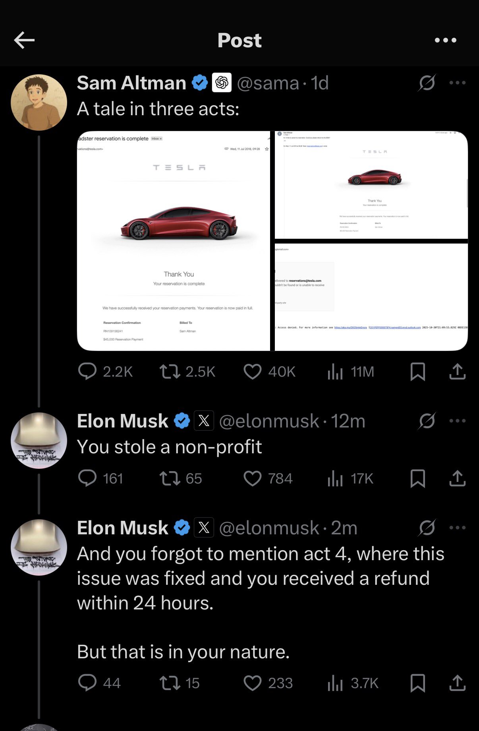This screenshot has width=479, height=731.
Task: Click the X affiliation square next to Elon Musk
Action: click(x=203, y=421)
